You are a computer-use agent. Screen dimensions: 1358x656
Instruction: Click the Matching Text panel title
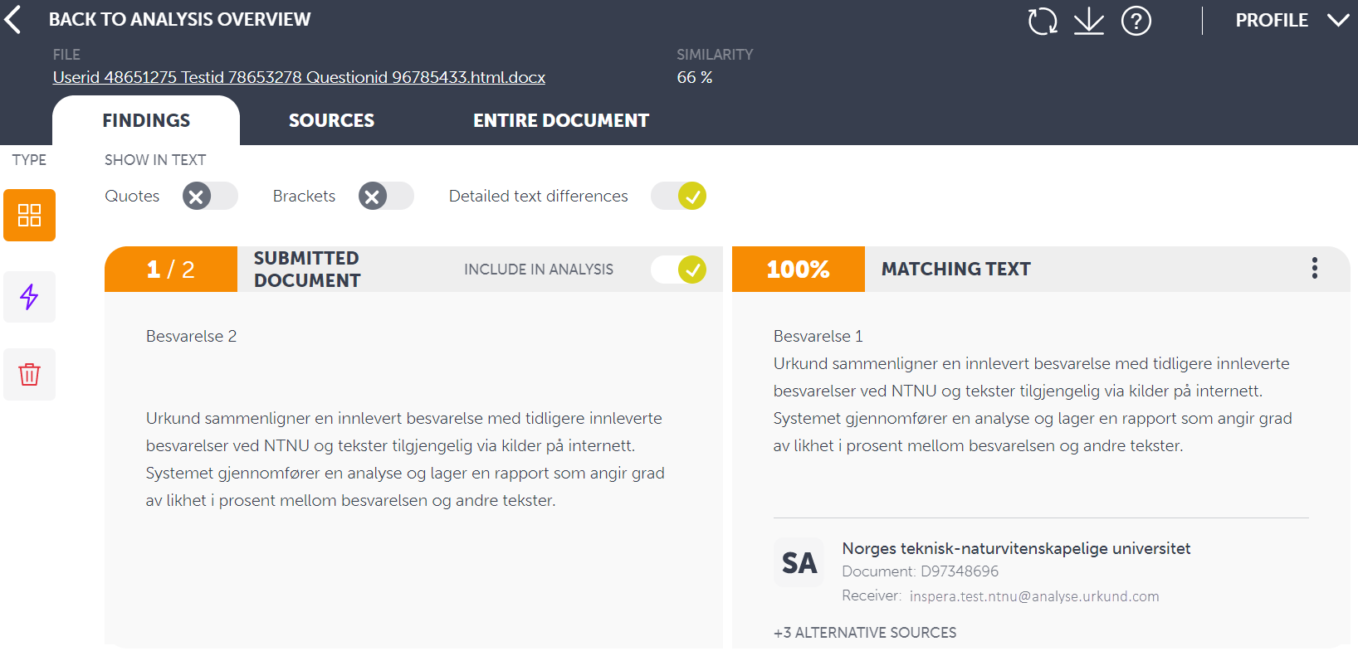956,269
